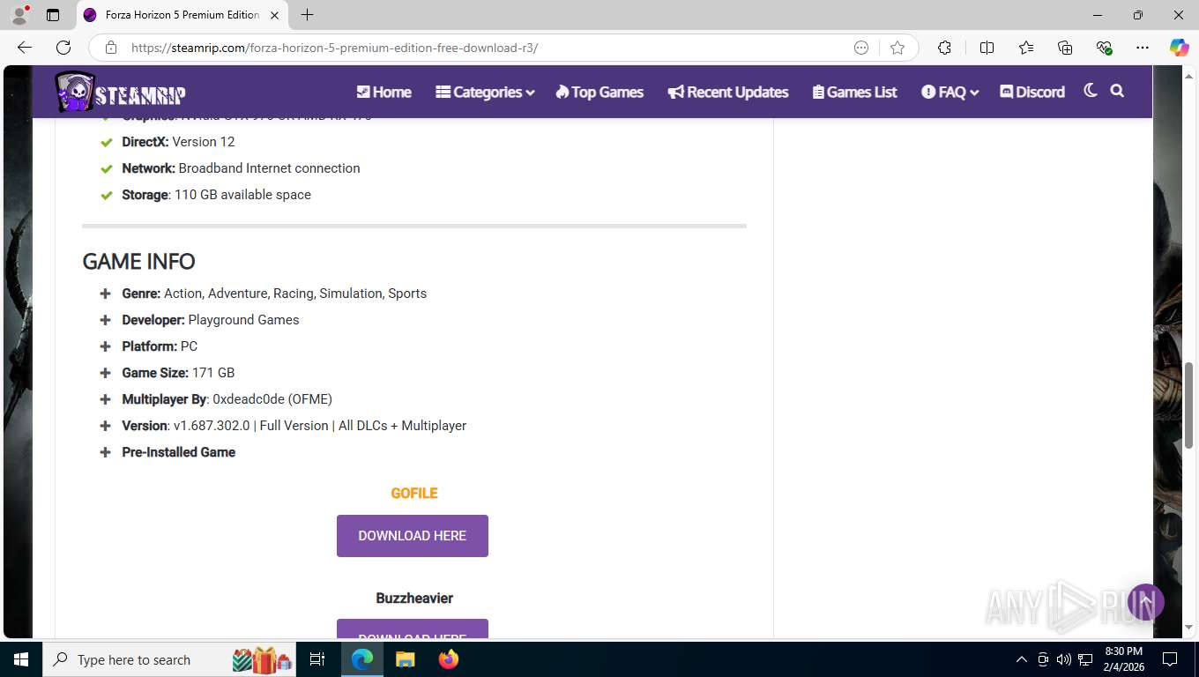The height and width of the screenshot is (677, 1199).
Task: Click the GOFILE Download Here button
Action: (x=413, y=536)
